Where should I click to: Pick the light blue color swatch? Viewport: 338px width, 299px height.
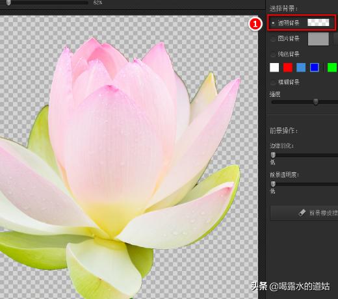point(301,68)
